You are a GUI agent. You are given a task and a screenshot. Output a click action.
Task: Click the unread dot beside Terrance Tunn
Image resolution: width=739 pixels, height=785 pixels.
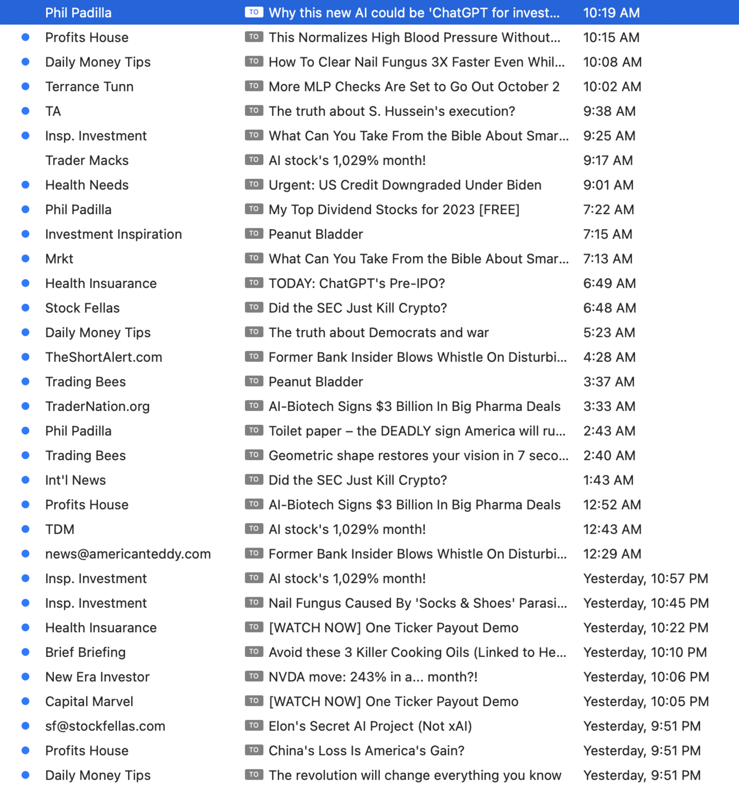tap(25, 86)
